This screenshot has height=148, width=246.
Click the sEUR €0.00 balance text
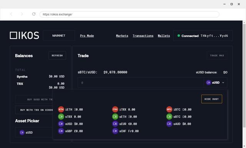pyautogui.click(x=132, y=124)
